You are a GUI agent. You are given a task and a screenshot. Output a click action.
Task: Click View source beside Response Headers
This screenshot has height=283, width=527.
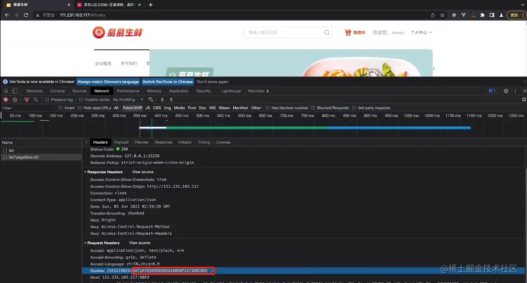pos(143,172)
